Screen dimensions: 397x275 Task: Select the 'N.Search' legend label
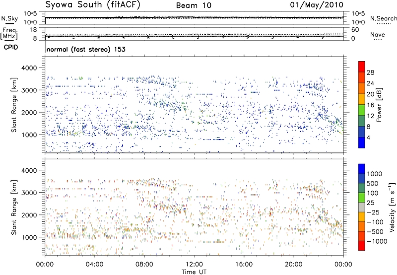383,18
